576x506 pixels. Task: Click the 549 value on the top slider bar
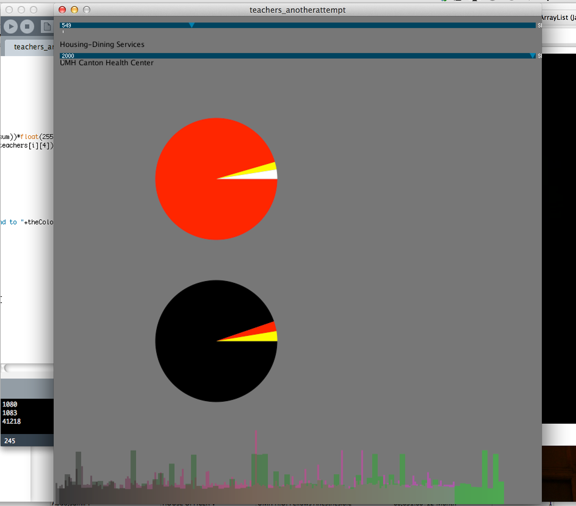point(66,25)
